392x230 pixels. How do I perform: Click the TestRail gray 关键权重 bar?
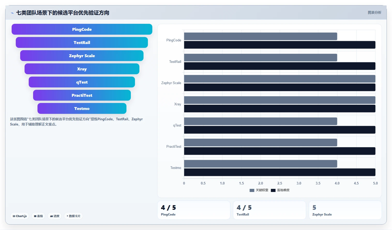pos(260,57)
